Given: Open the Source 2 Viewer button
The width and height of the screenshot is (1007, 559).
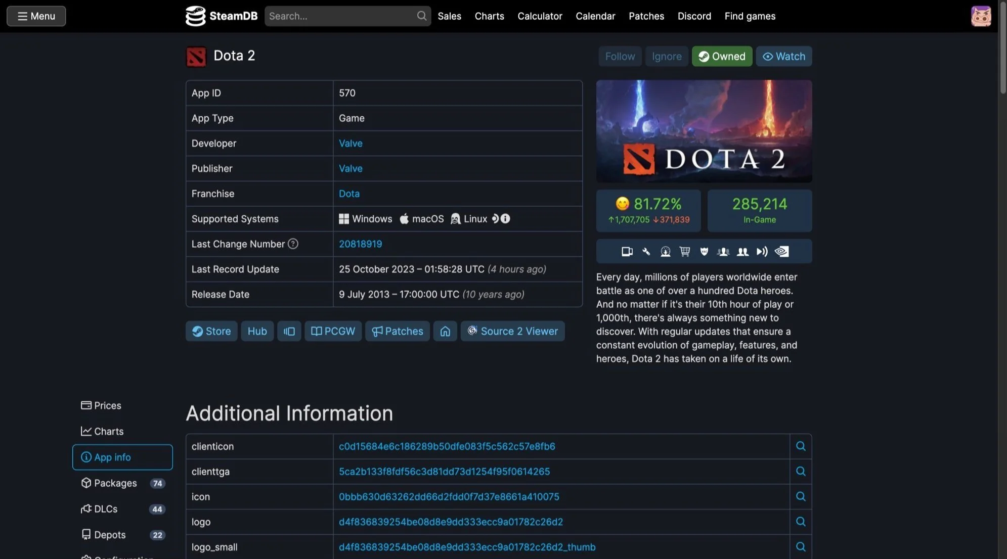Looking at the screenshot, I should click(512, 331).
